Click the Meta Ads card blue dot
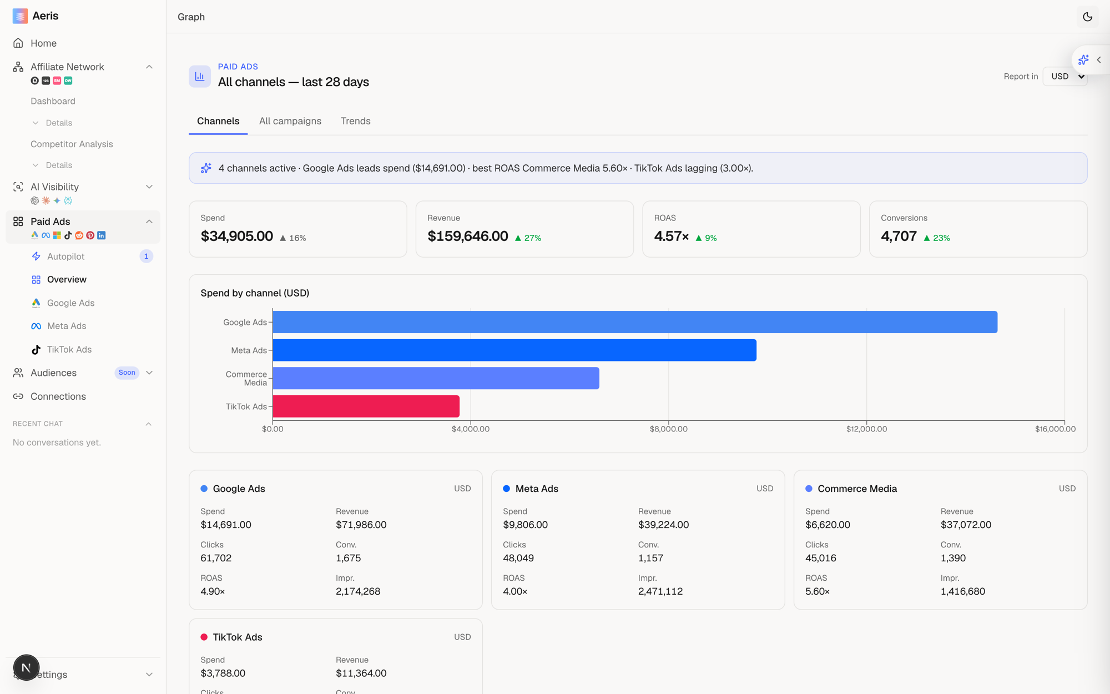Screen dimensions: 1110x694 click(507, 489)
